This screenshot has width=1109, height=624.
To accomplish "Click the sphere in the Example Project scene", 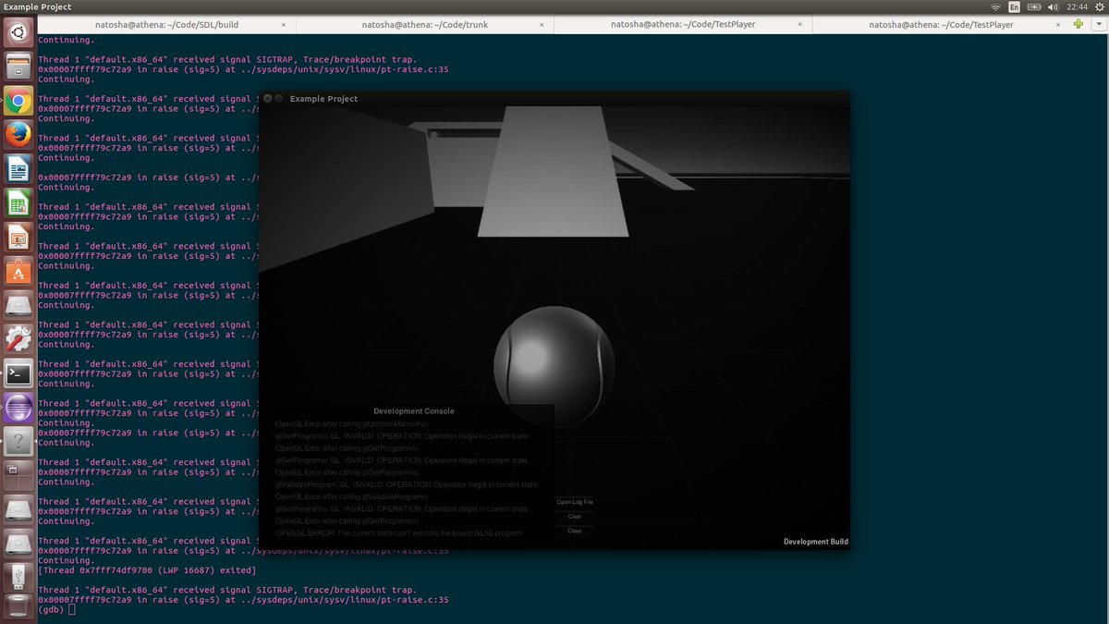I will [554, 366].
